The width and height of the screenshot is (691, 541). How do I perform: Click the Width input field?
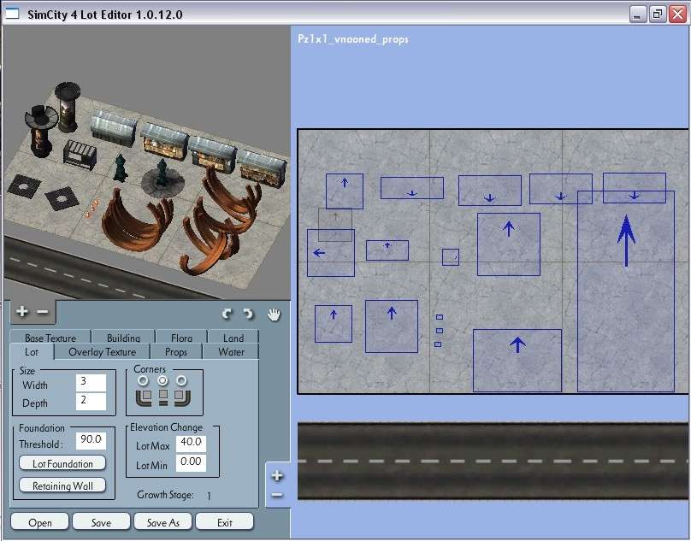point(91,383)
